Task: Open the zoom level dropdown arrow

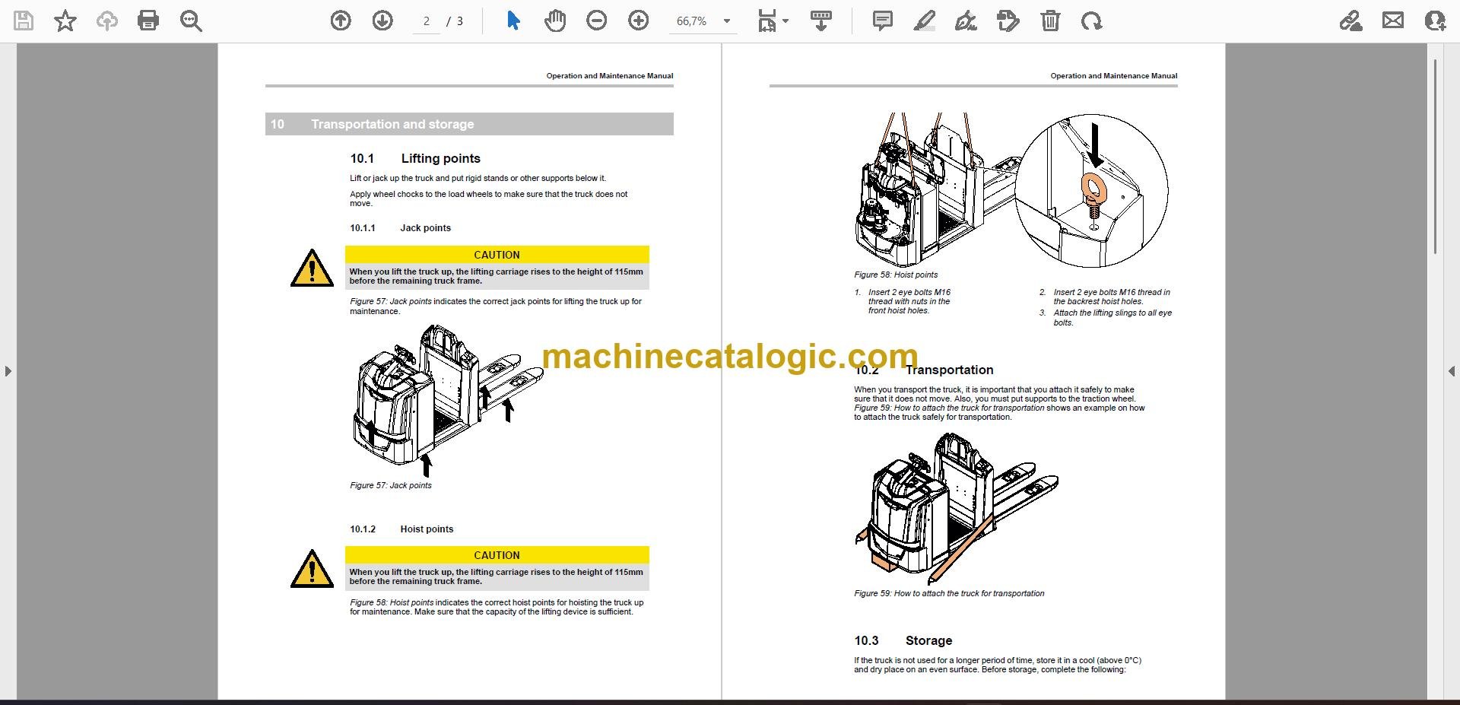Action: [x=727, y=21]
